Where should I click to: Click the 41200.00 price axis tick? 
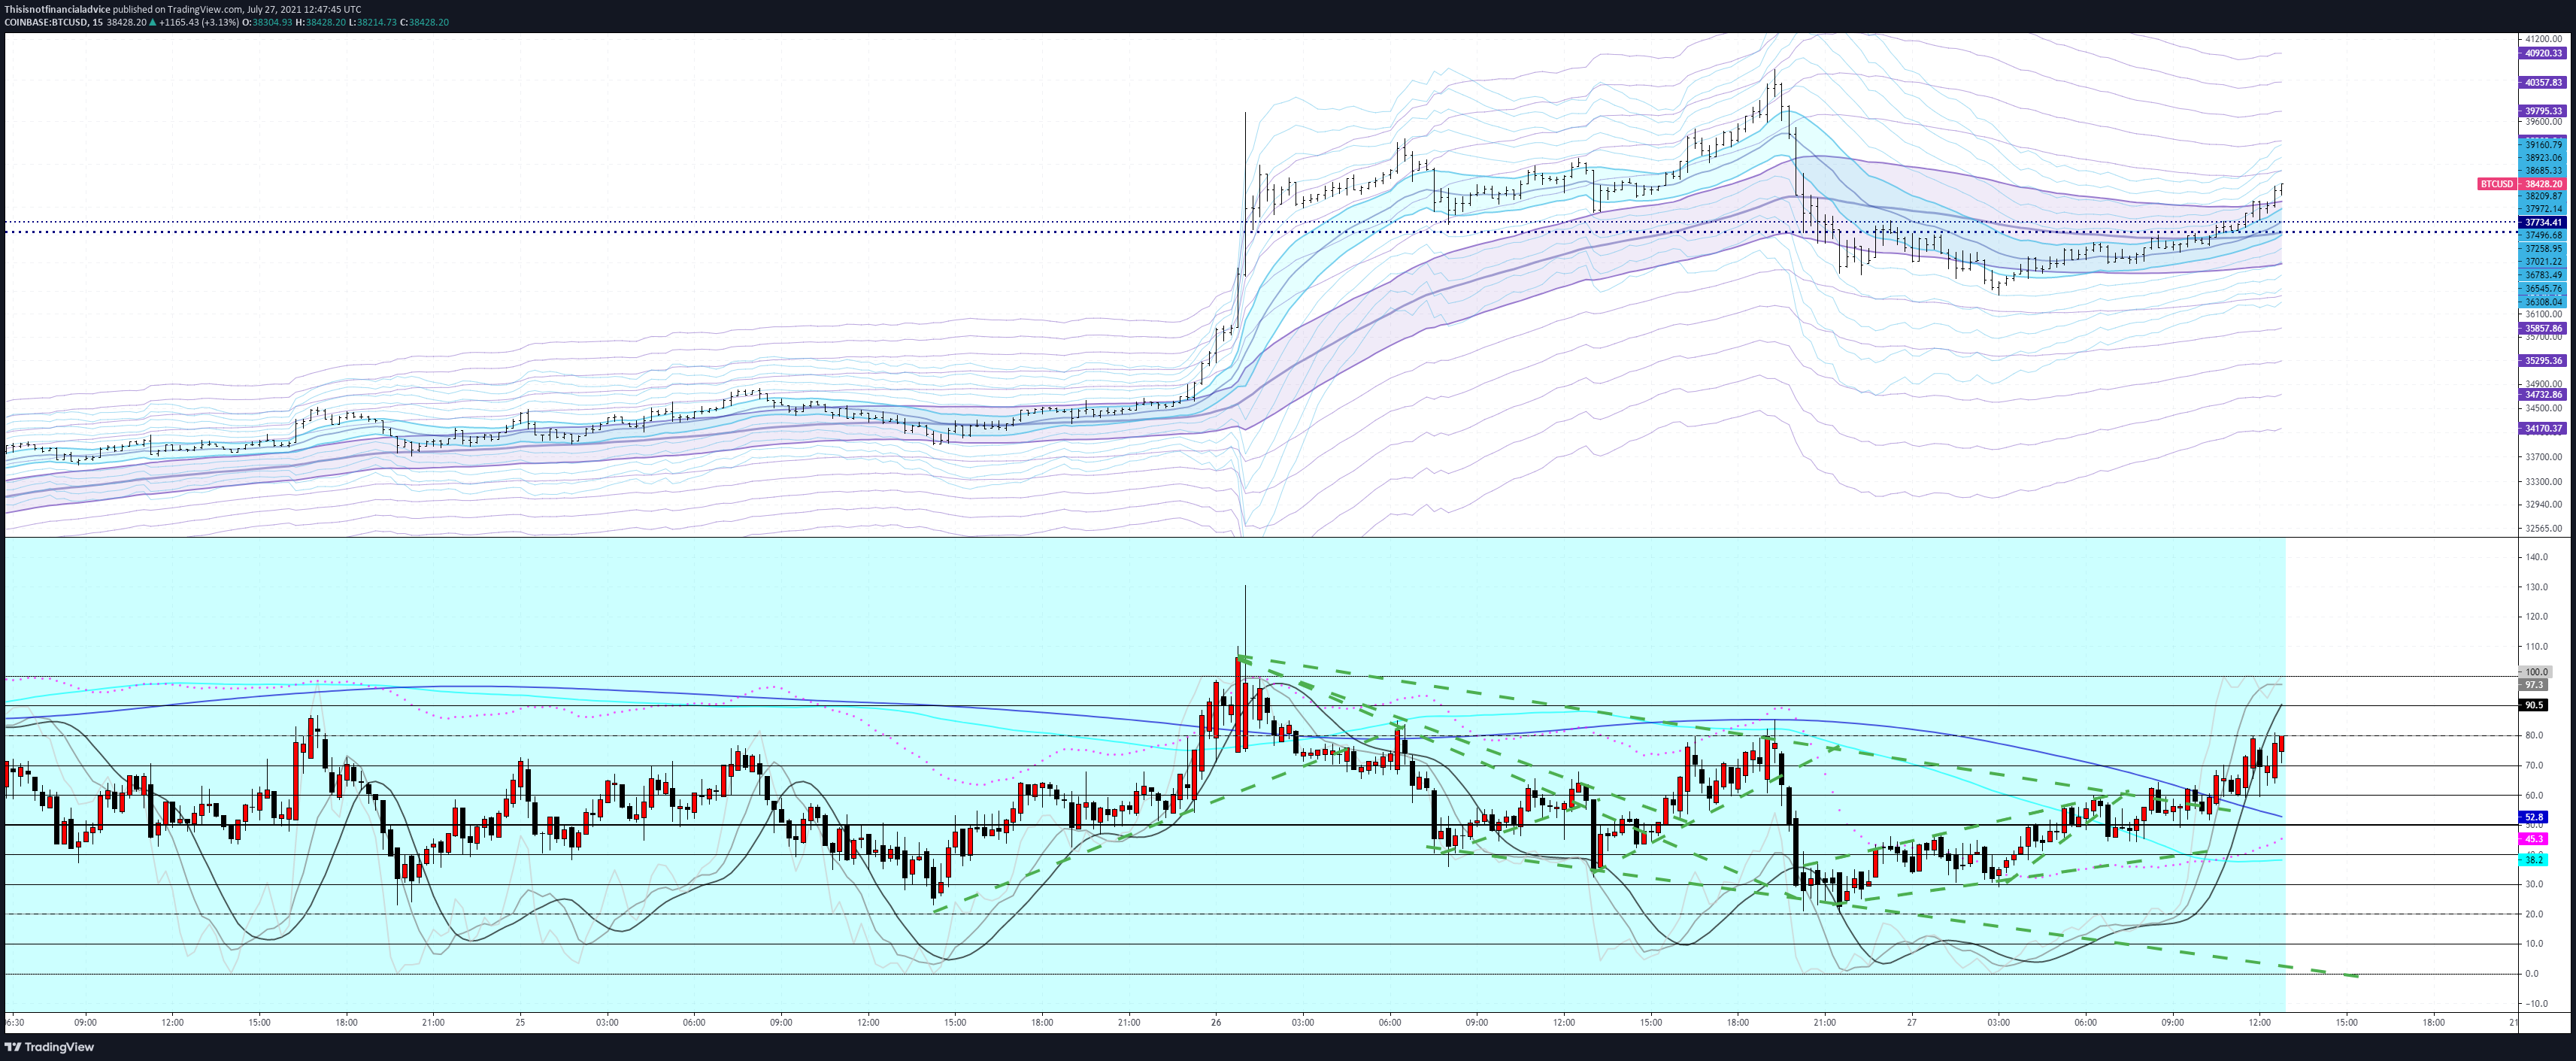click(x=2543, y=39)
